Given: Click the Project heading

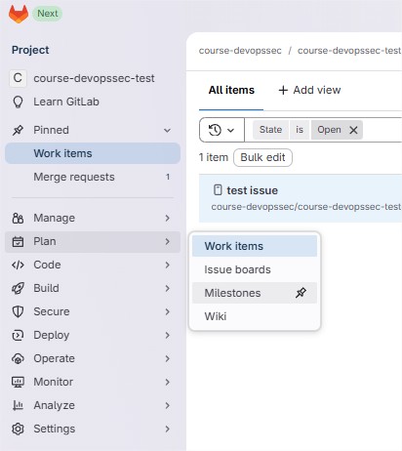Looking at the screenshot, I should coord(30,50).
